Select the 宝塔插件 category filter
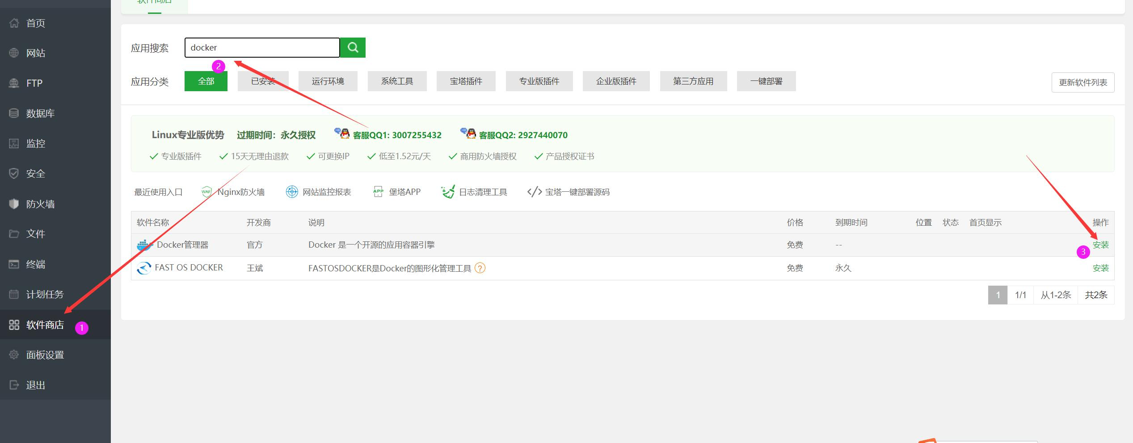Image resolution: width=1133 pixels, height=443 pixels. click(466, 81)
